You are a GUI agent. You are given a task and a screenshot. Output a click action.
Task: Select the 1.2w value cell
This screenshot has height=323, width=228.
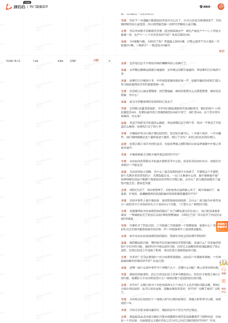(36, 61)
